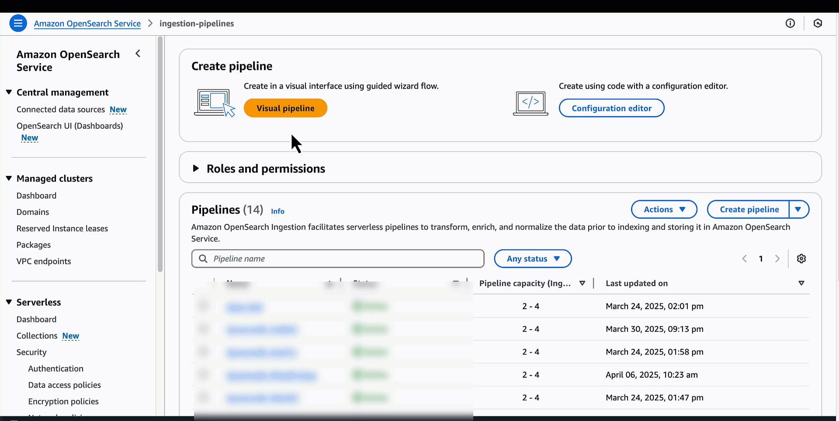This screenshot has width=839, height=421.
Task: Click the ingestion-pipelines breadcrumb text
Action: pos(197,24)
